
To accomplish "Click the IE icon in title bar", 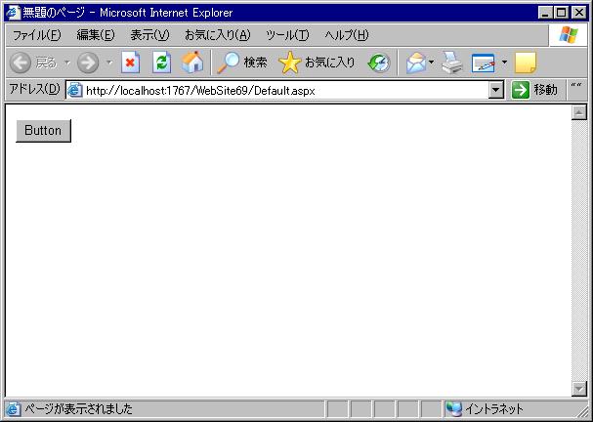I will 13,13.
